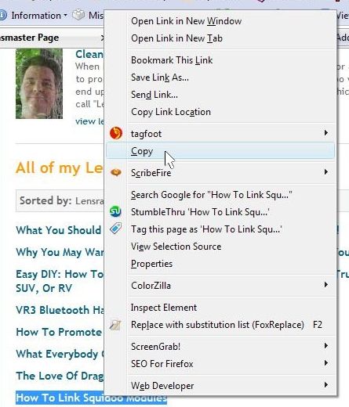Open the SEO For Firefox menu entry
The width and height of the screenshot is (349, 407).
(x=220, y=364)
